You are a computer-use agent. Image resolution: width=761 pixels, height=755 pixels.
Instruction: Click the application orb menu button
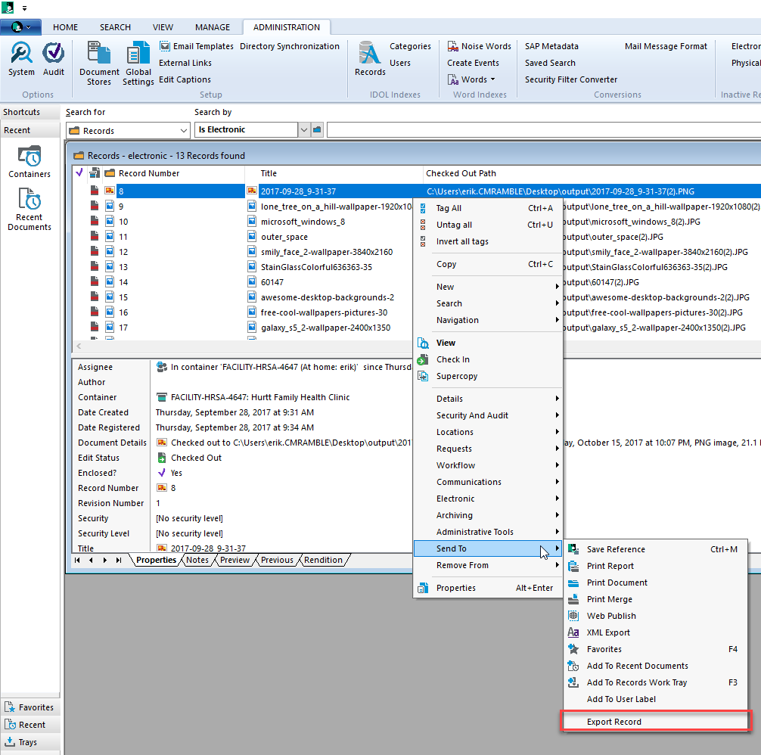[x=20, y=27]
